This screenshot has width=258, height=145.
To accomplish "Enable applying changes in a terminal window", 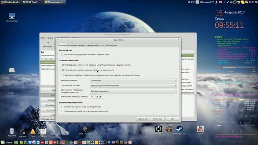I will pos(62,107).
